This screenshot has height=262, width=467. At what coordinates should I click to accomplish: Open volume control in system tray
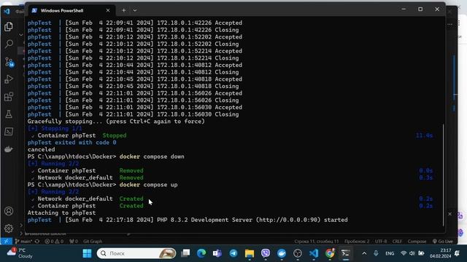point(412,253)
